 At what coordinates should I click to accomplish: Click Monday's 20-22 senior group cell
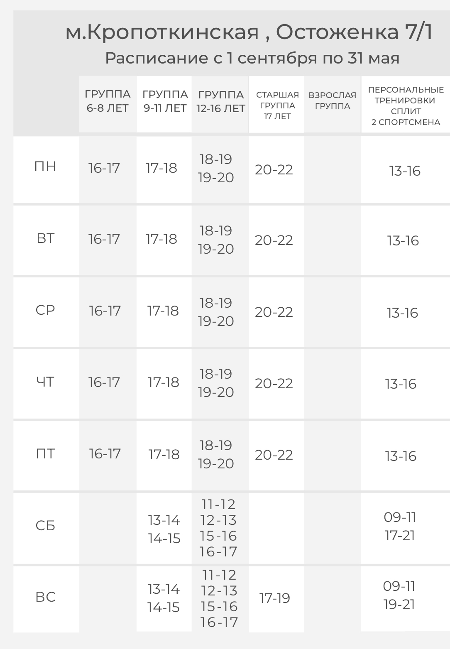point(274,169)
